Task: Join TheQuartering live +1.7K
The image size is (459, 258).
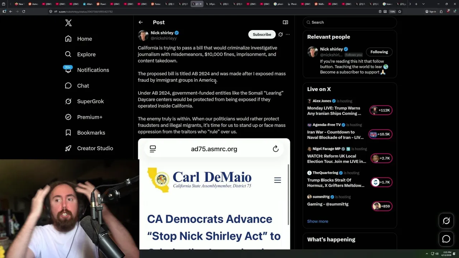Action: [x=381, y=182]
